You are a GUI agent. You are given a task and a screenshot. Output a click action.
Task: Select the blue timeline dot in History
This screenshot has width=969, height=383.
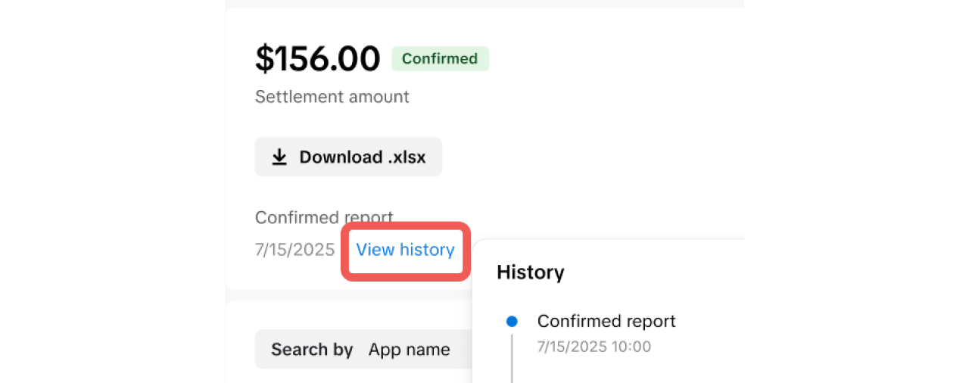(512, 322)
